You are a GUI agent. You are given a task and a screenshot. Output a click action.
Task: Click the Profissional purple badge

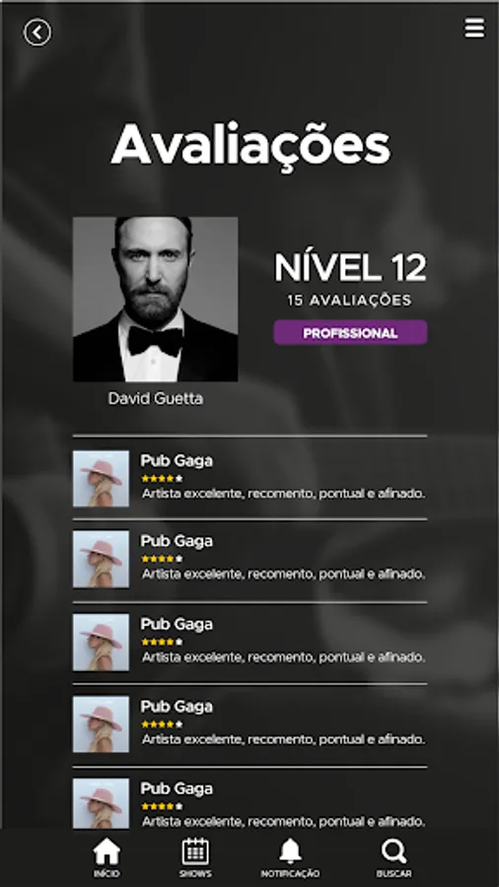tap(350, 333)
